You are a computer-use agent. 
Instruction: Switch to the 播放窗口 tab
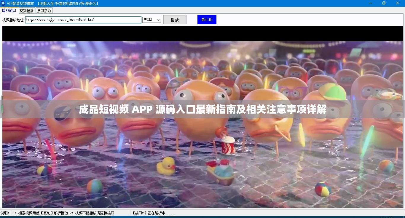[x=9, y=10]
